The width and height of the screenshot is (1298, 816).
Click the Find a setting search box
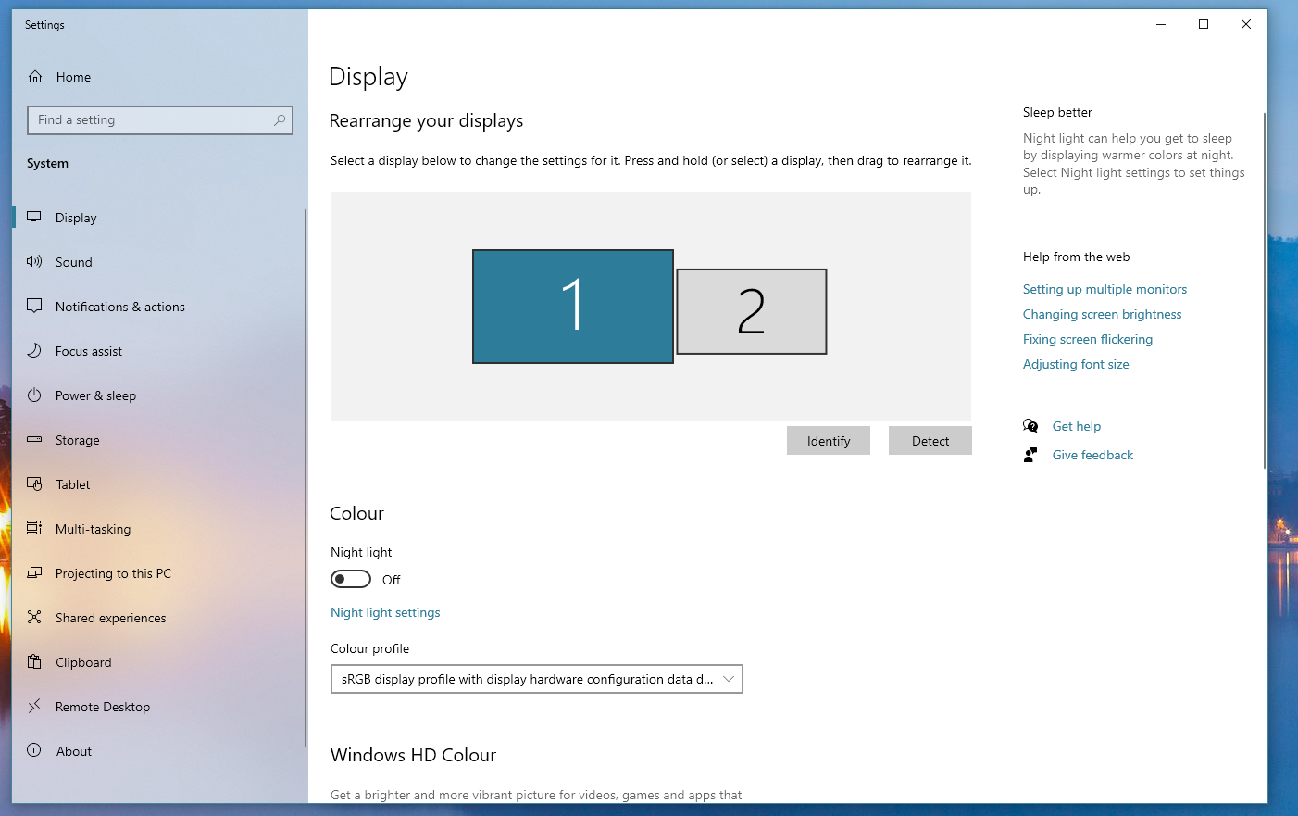click(160, 120)
